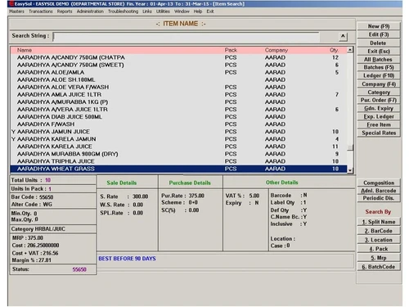Open the Window menu
This screenshot has height=307, width=409.
coord(182,11)
